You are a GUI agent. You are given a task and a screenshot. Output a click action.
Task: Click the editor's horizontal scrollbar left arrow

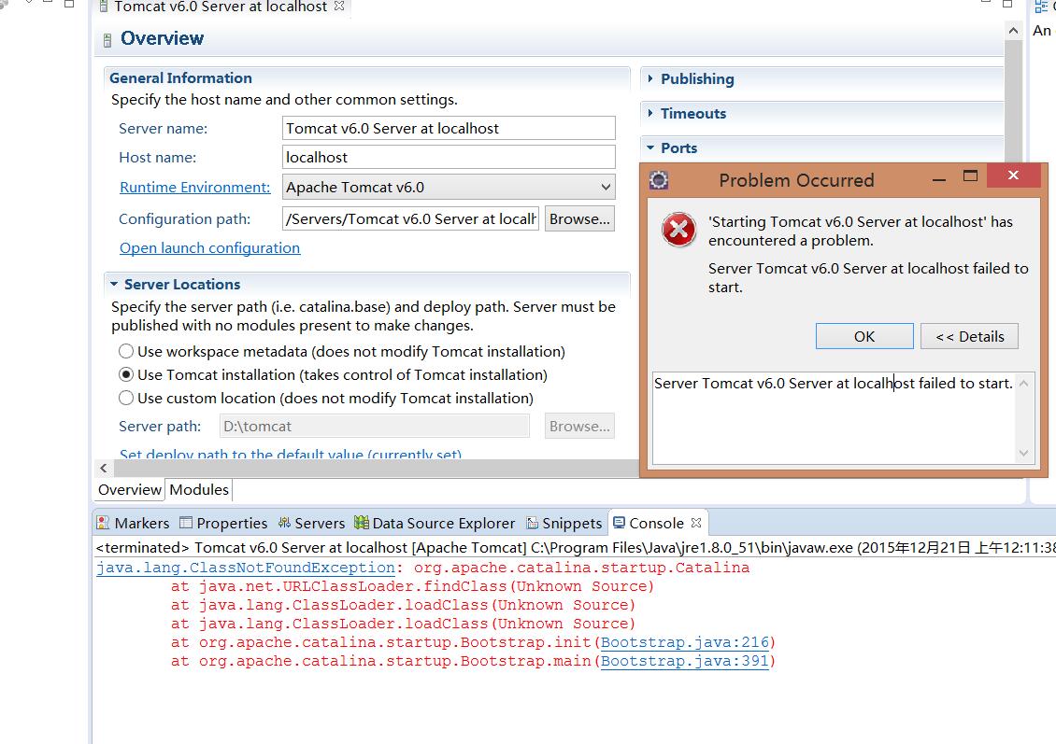click(103, 469)
